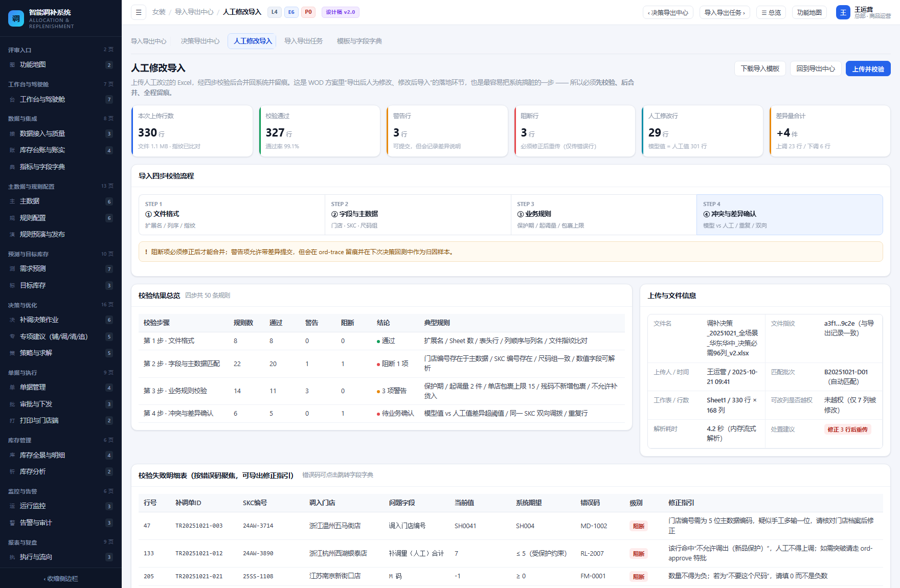
Task: Click 修正 3 行后重传 tag
Action: click(x=847, y=429)
